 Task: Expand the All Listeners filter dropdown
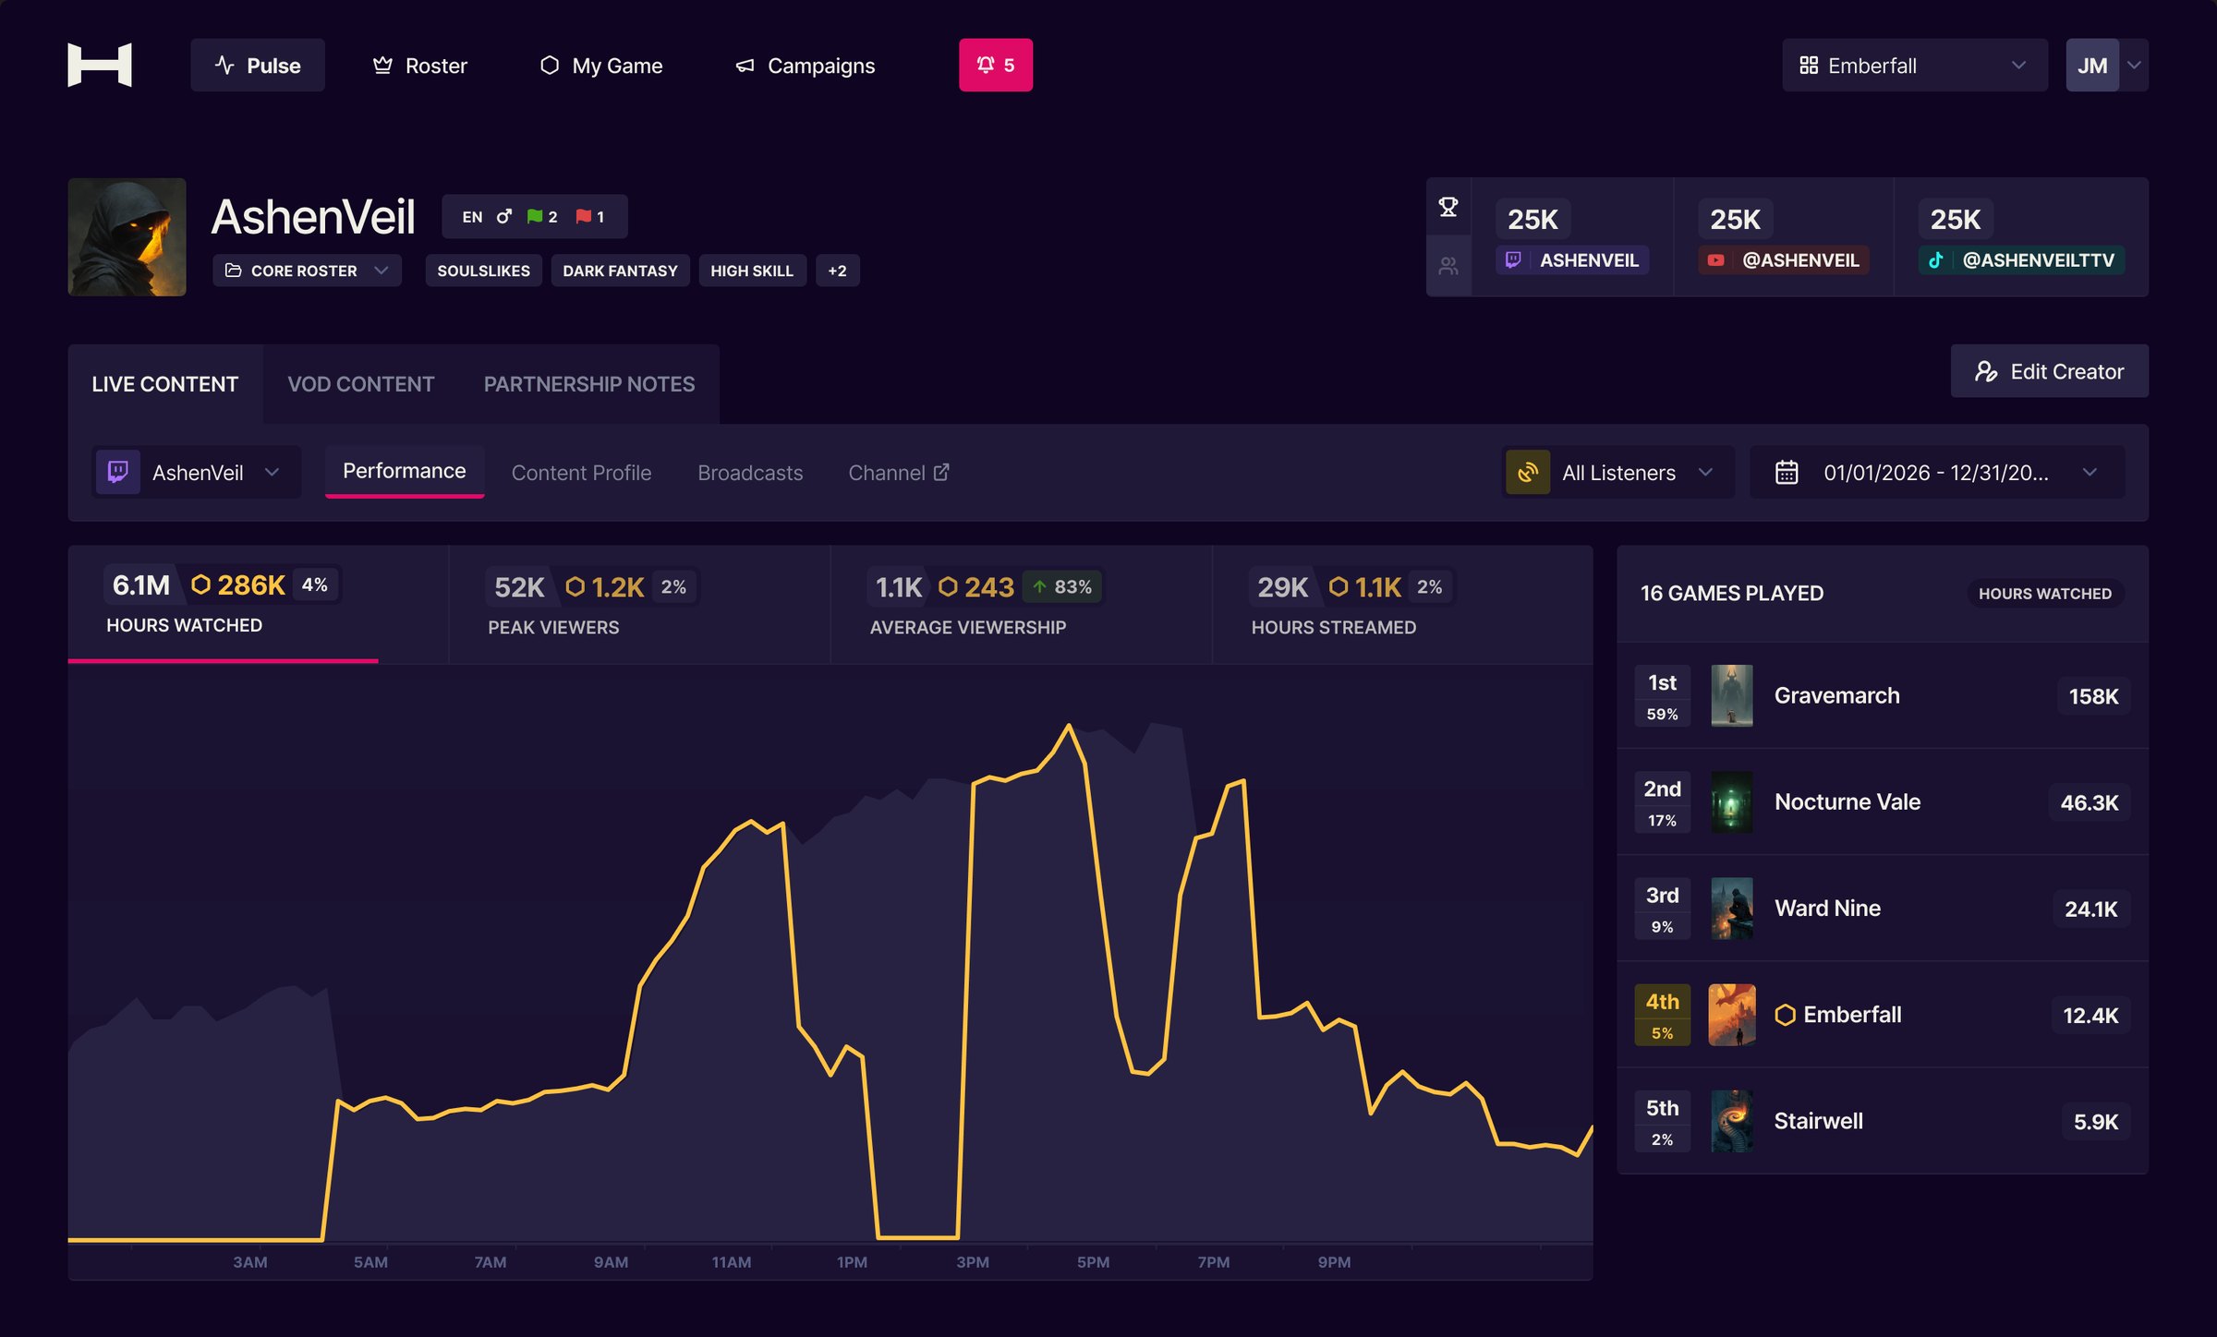(1619, 473)
